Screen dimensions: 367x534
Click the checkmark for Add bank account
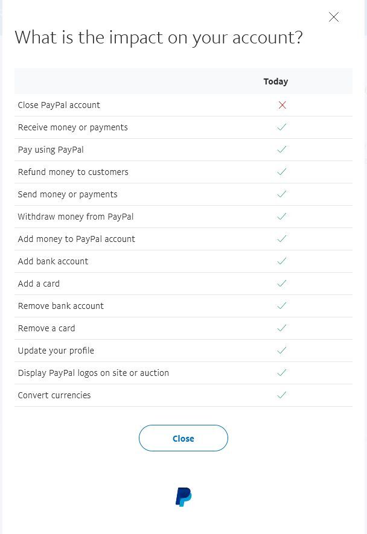click(x=282, y=261)
